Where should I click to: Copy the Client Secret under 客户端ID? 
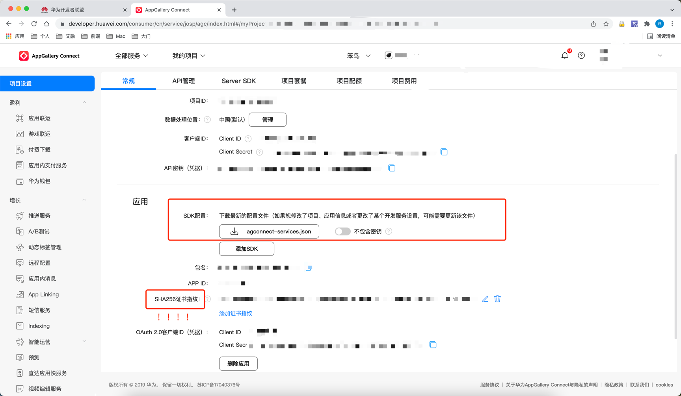444,152
